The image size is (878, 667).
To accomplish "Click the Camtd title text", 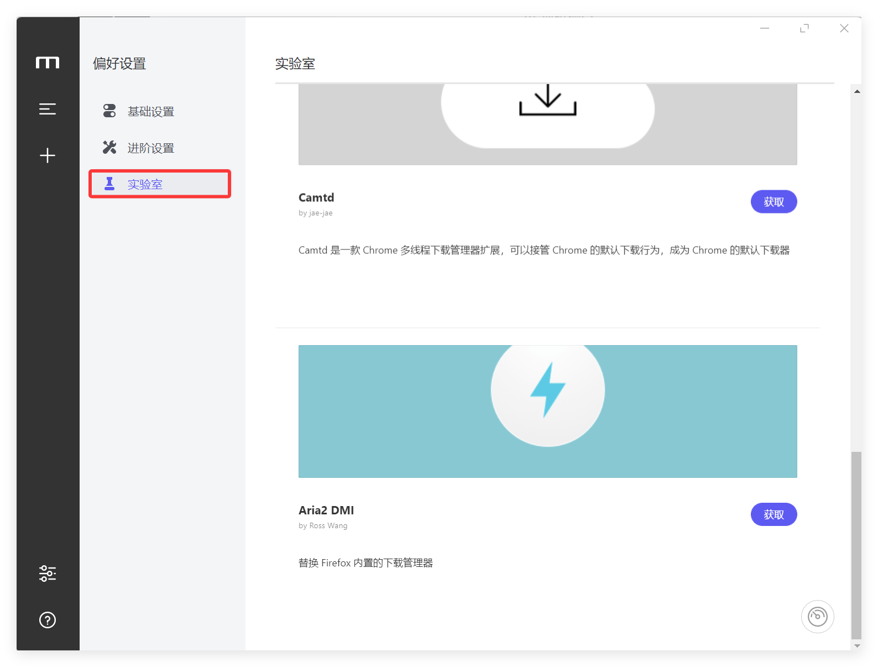I will [316, 197].
